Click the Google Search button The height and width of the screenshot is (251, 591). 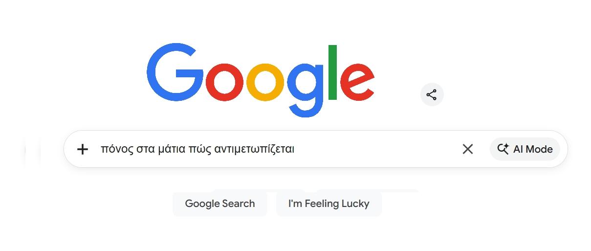pos(220,204)
